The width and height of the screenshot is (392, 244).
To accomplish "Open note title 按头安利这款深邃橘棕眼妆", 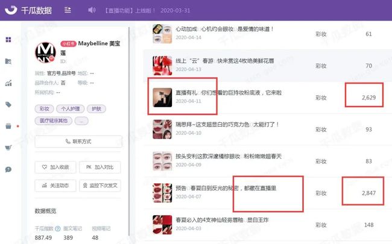I will (x=229, y=157).
